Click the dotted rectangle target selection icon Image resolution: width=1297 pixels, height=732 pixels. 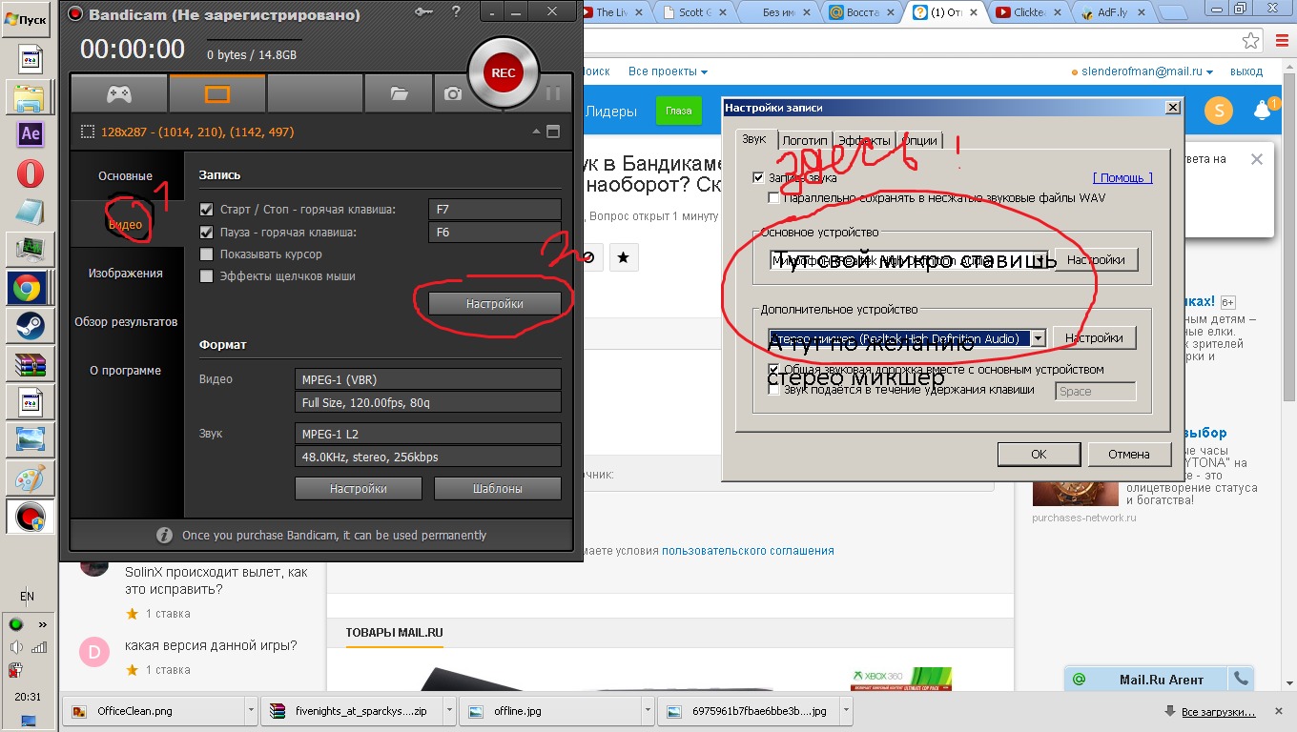point(88,132)
